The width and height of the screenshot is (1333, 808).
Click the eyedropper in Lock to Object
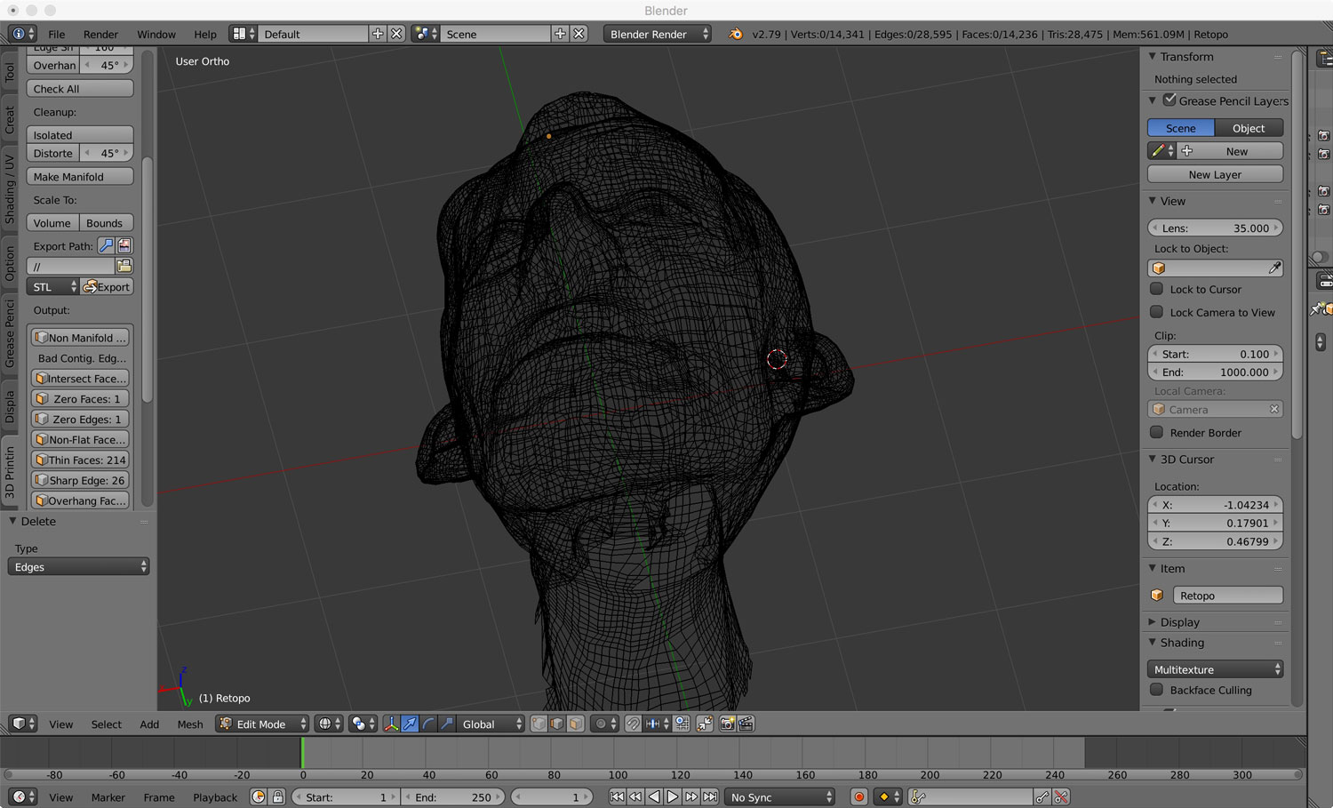1274,268
